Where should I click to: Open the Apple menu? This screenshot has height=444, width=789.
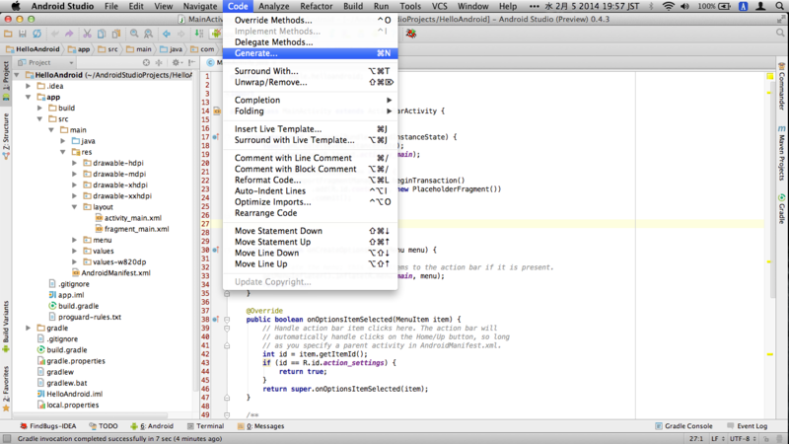click(x=16, y=6)
